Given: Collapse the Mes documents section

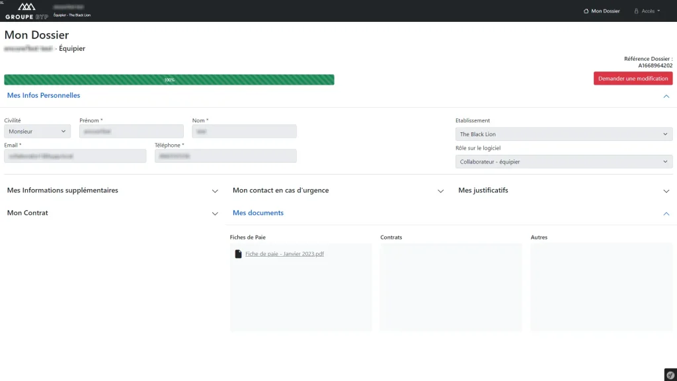Looking at the screenshot, I should point(666,213).
